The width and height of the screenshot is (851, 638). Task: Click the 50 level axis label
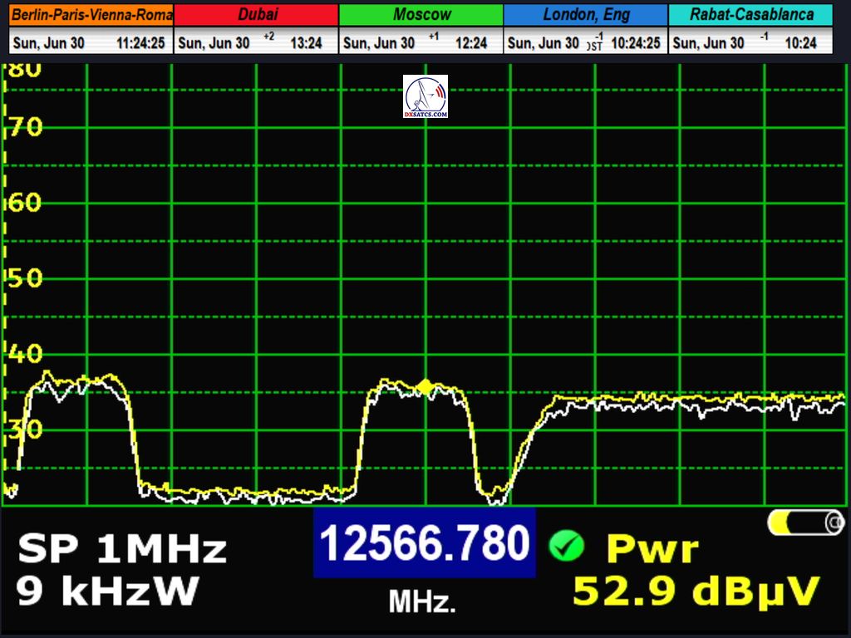pos(24,278)
